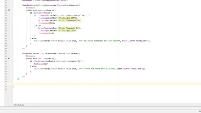Click LENGTH_SHORT in the 'No Flash' toast
201x113 pixels.
[135, 41]
